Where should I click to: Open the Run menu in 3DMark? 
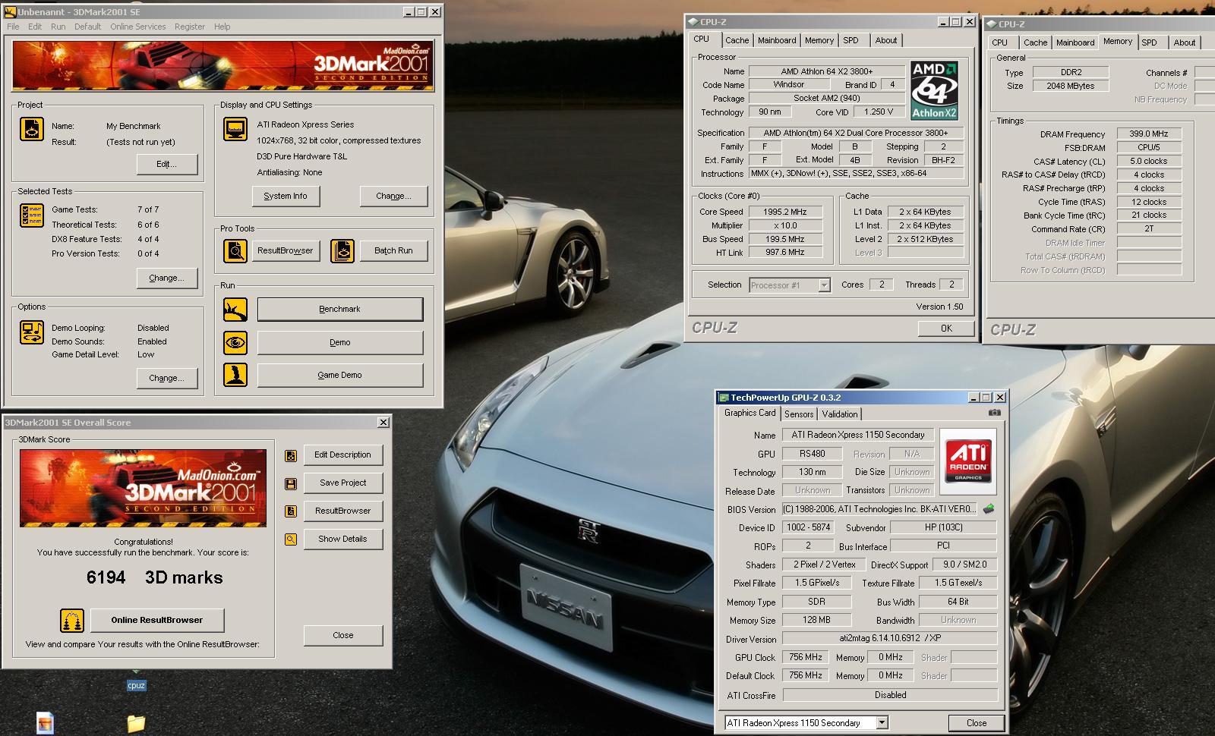tap(58, 27)
